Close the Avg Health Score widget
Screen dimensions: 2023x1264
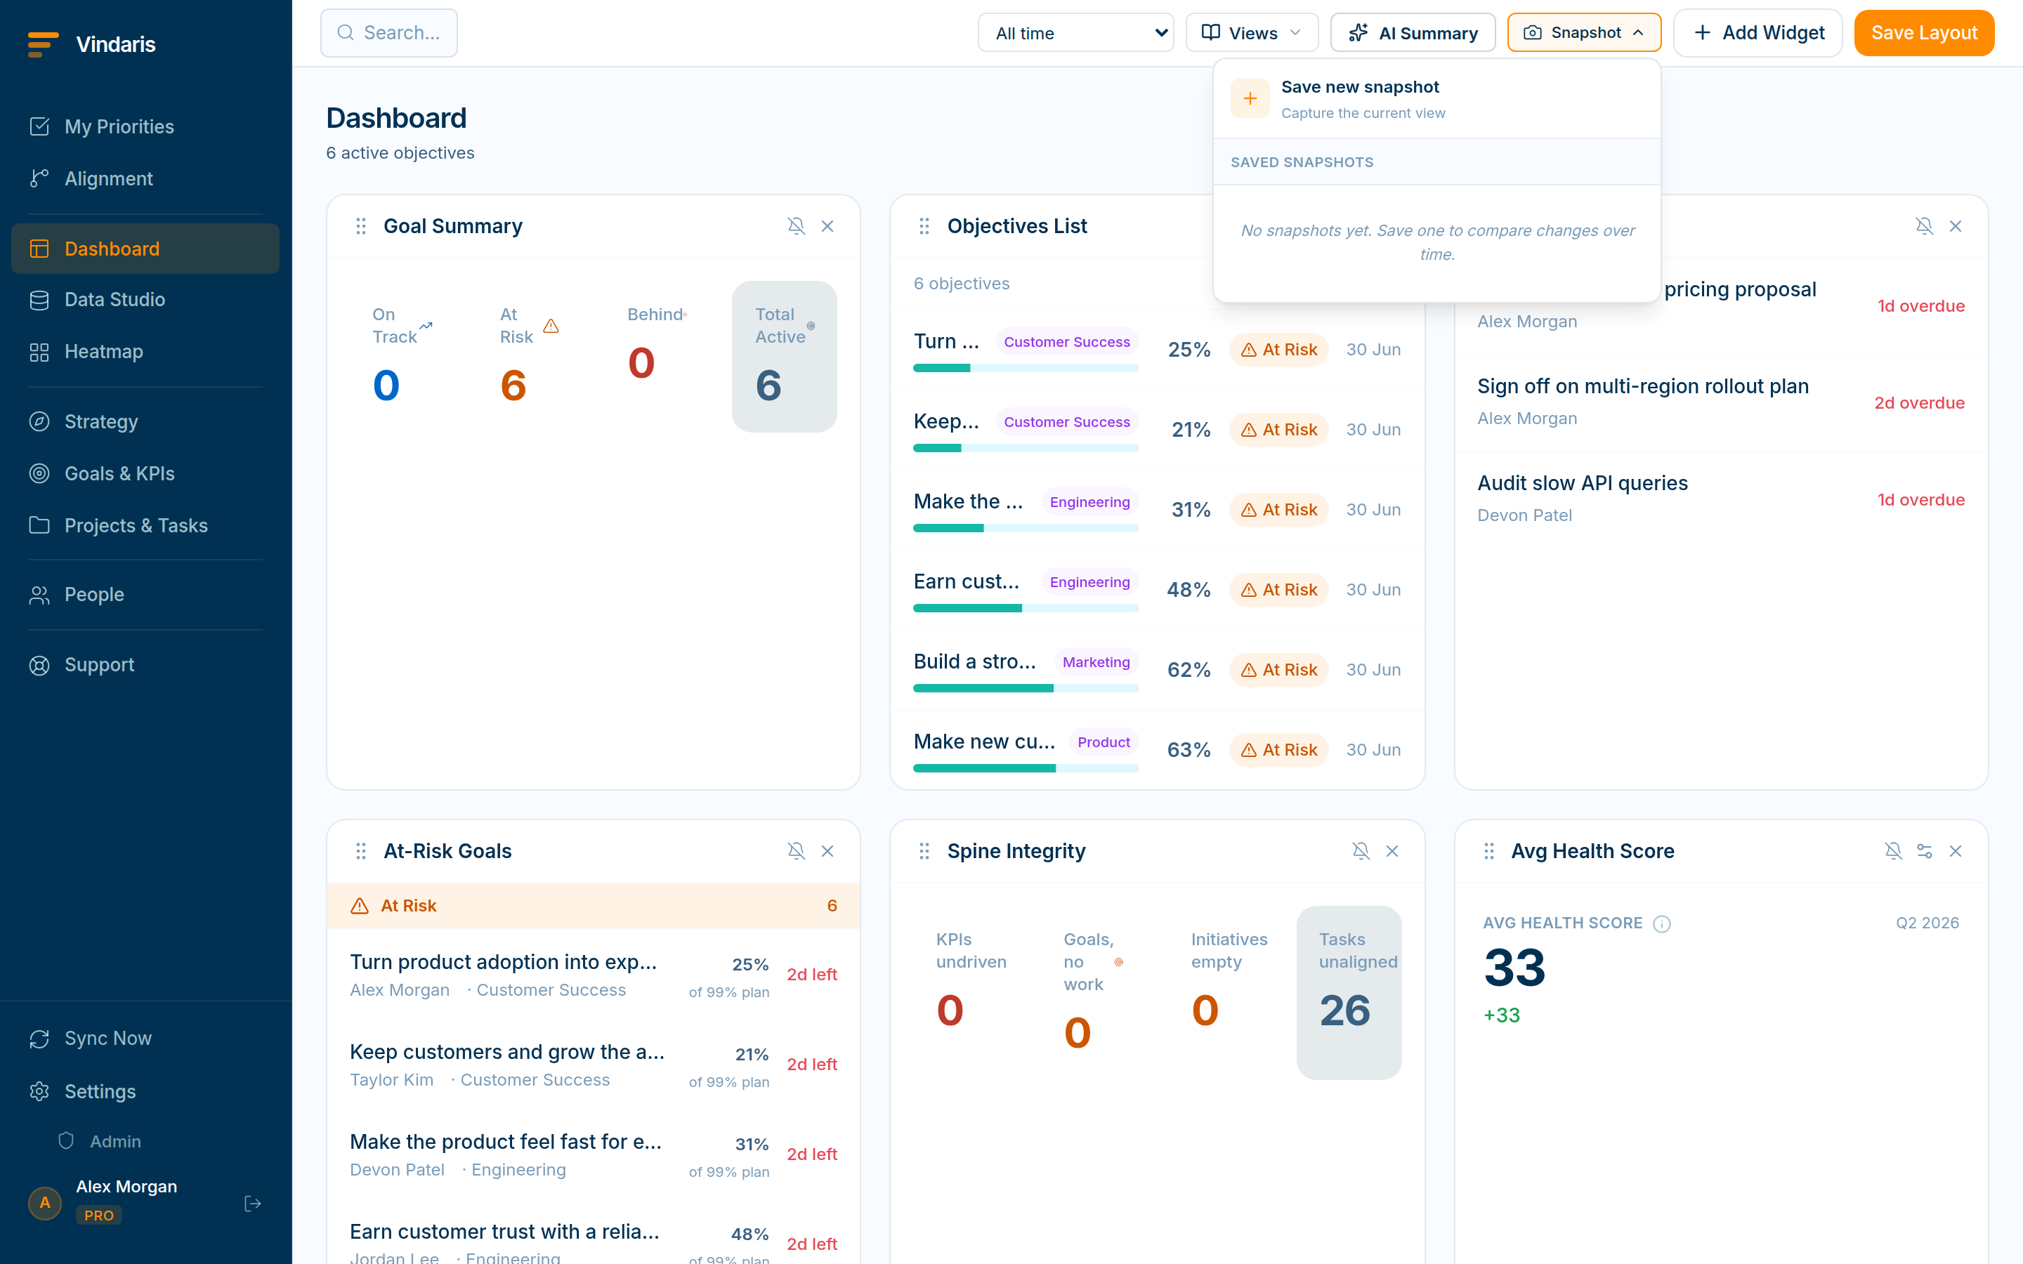[x=1956, y=851]
